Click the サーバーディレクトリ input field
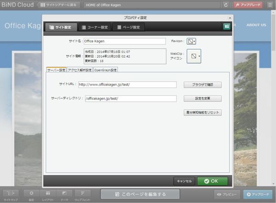 pyautogui.click(x=131, y=99)
